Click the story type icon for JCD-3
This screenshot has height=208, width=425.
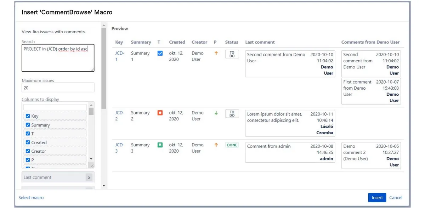tap(160, 145)
